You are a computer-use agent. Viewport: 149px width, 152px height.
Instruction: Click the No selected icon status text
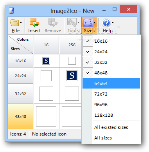point(49,134)
